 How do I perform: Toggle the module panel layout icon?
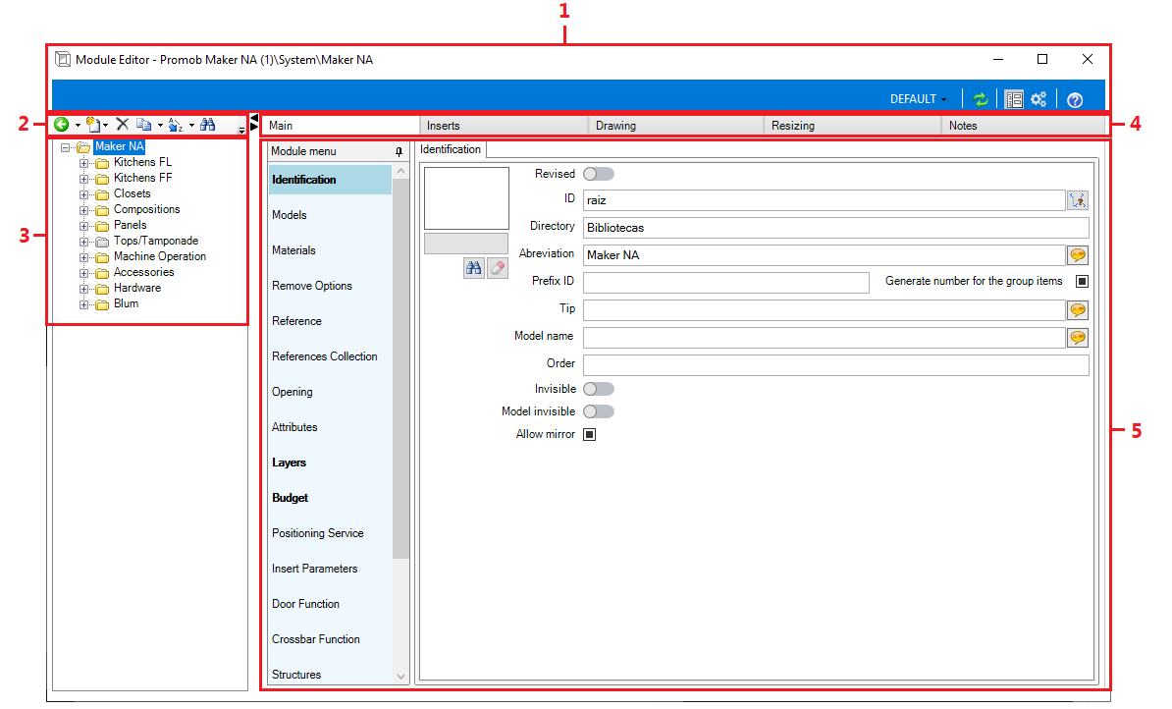point(1014,99)
